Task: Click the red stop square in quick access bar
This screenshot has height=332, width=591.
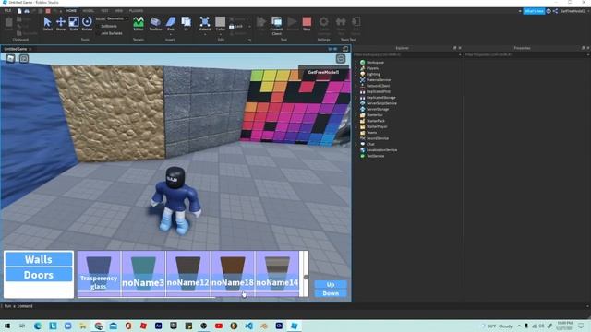Action: tap(48, 11)
